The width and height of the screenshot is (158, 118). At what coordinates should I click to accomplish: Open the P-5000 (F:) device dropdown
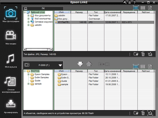60,65
